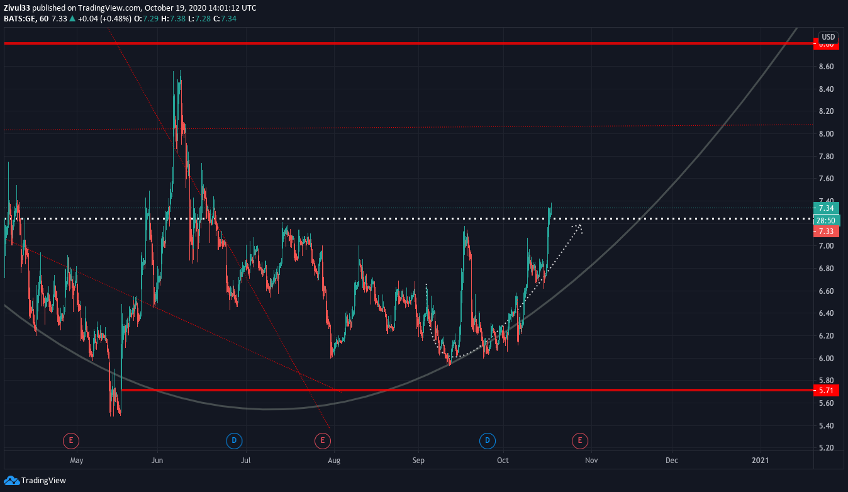The image size is (848, 492).
Task: Click the 8.00 price axis label
Action: click(826, 133)
